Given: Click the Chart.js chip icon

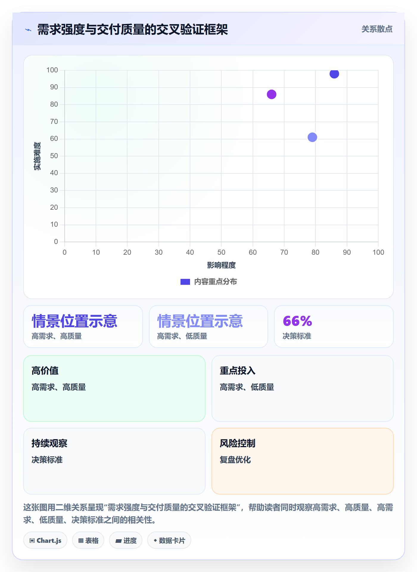Looking at the screenshot, I should point(32,540).
